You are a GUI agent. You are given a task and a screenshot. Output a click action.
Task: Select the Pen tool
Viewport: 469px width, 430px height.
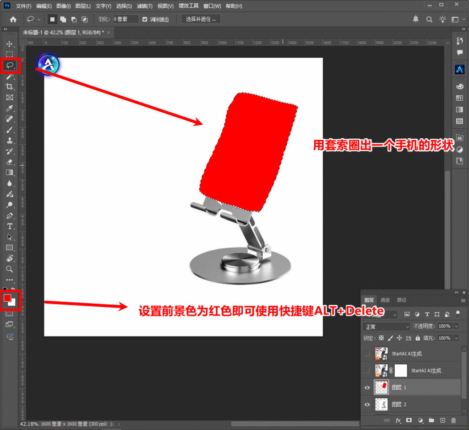[x=10, y=216]
